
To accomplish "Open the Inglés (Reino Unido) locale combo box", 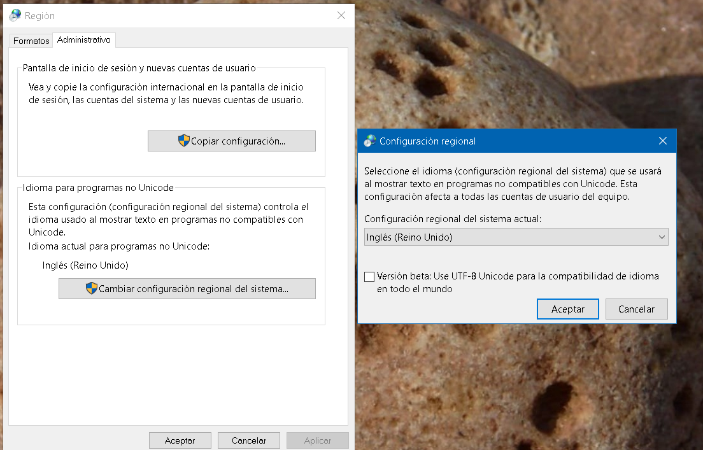I will [509, 237].
